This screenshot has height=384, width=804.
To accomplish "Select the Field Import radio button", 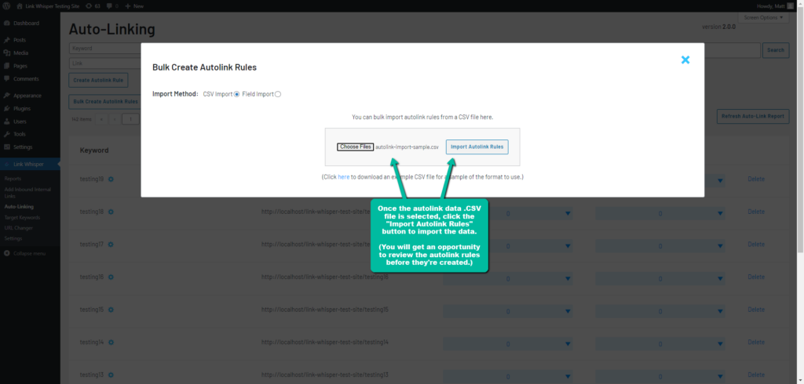I will point(278,94).
